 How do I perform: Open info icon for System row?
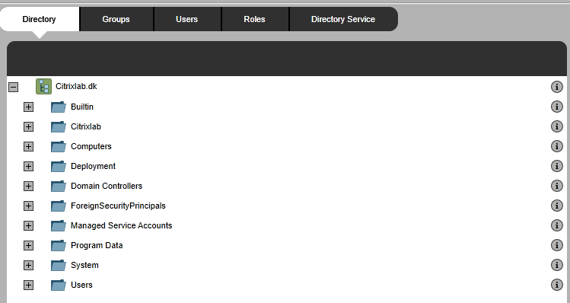click(557, 265)
